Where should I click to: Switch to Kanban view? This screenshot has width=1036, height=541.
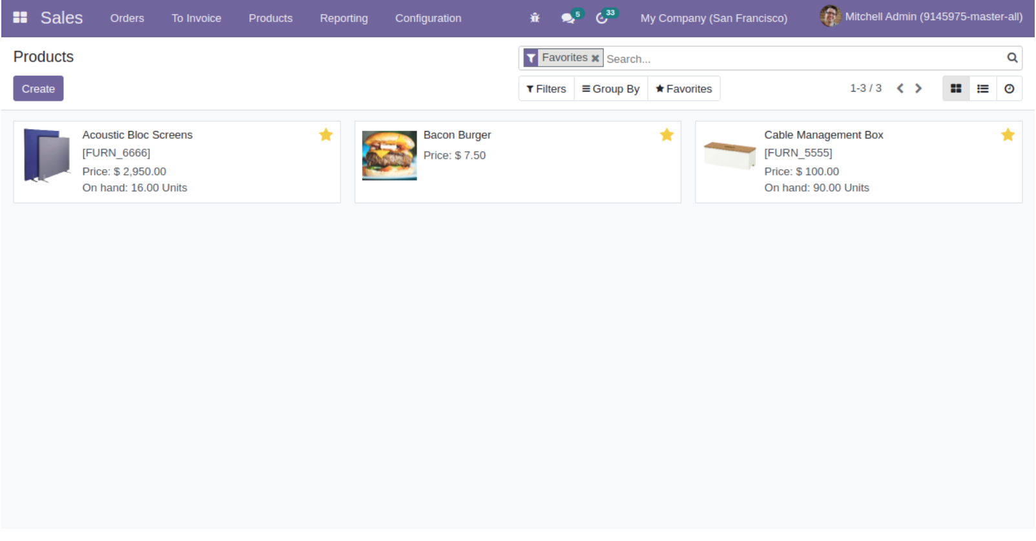(x=955, y=88)
